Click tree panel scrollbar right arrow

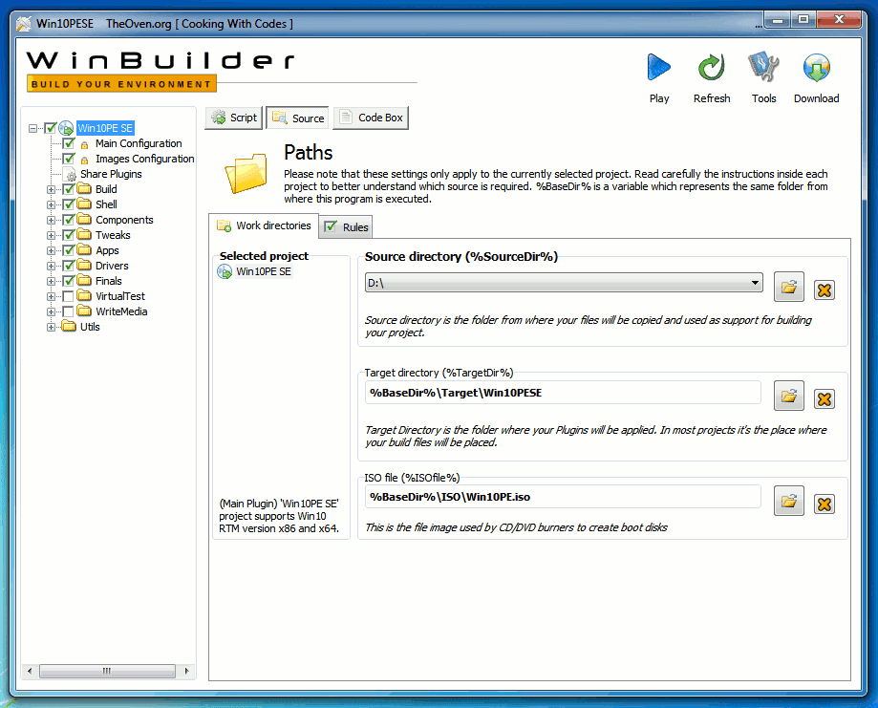coord(186,671)
